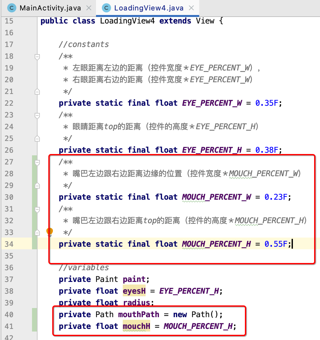Click the //variables comment
This screenshot has width=320, height=340.
[x=84, y=268]
